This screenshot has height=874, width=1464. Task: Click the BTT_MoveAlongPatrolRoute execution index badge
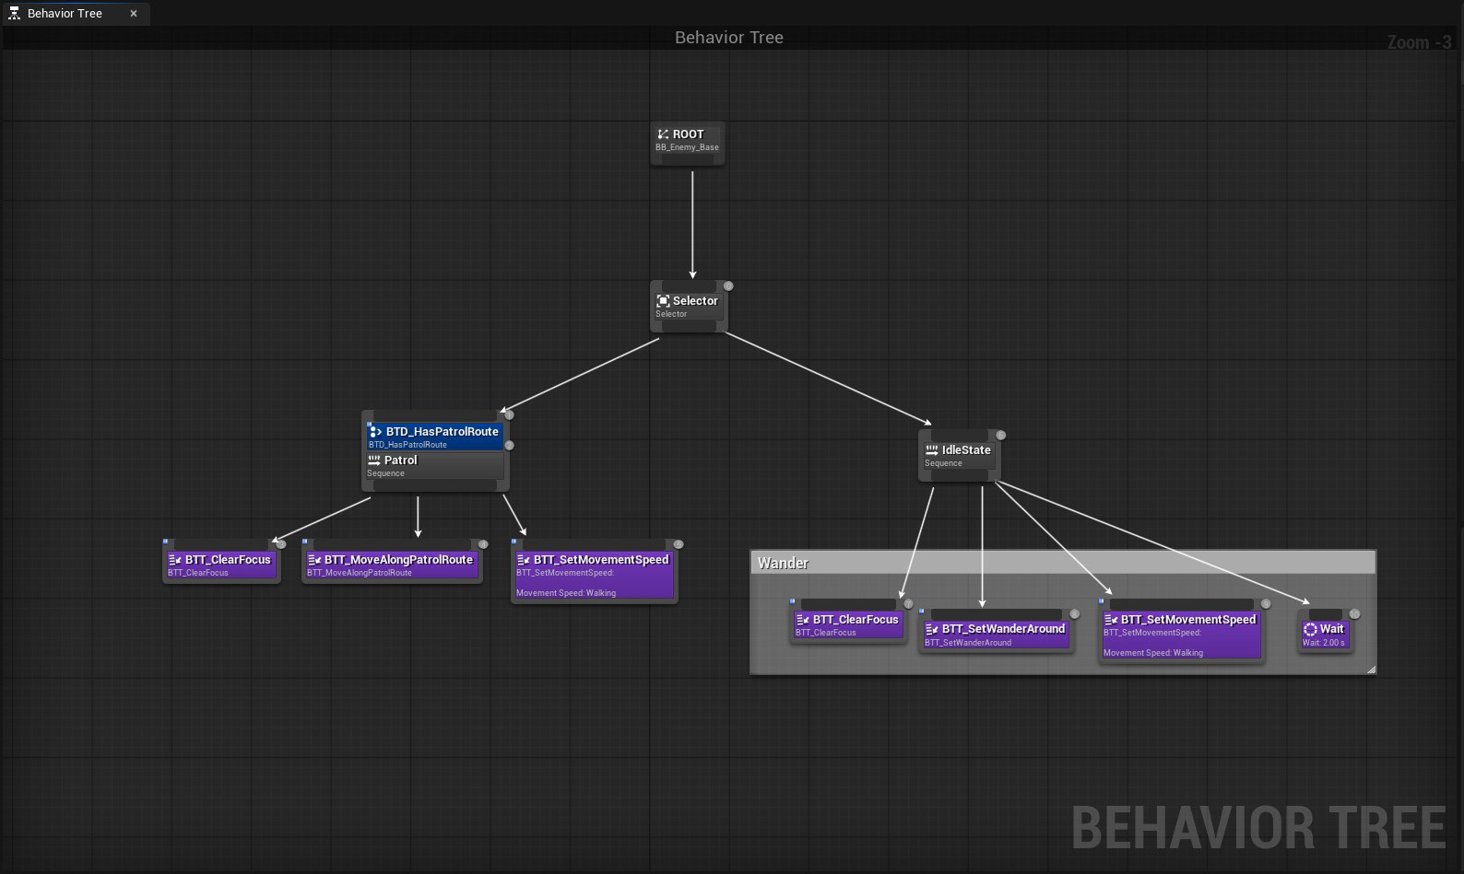483,544
